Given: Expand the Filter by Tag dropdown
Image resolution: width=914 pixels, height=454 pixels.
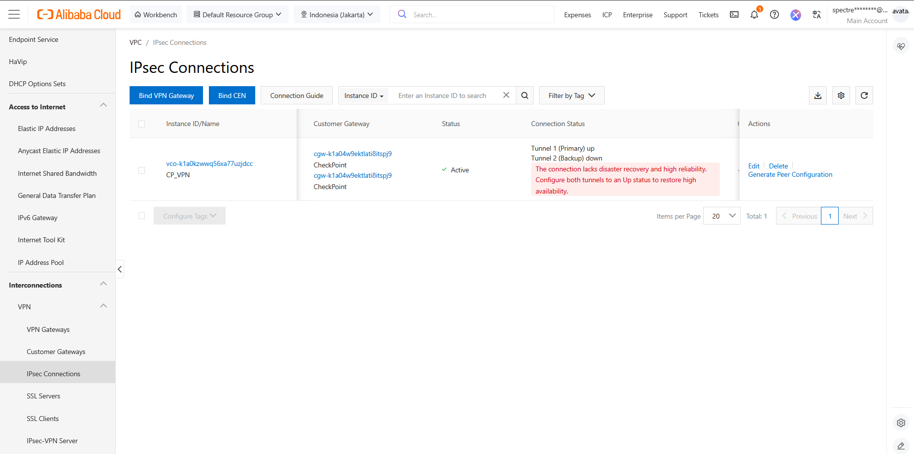Looking at the screenshot, I should pyautogui.click(x=572, y=96).
